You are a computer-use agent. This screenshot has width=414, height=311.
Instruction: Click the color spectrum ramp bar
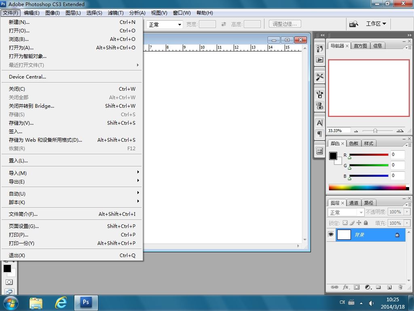click(369, 187)
